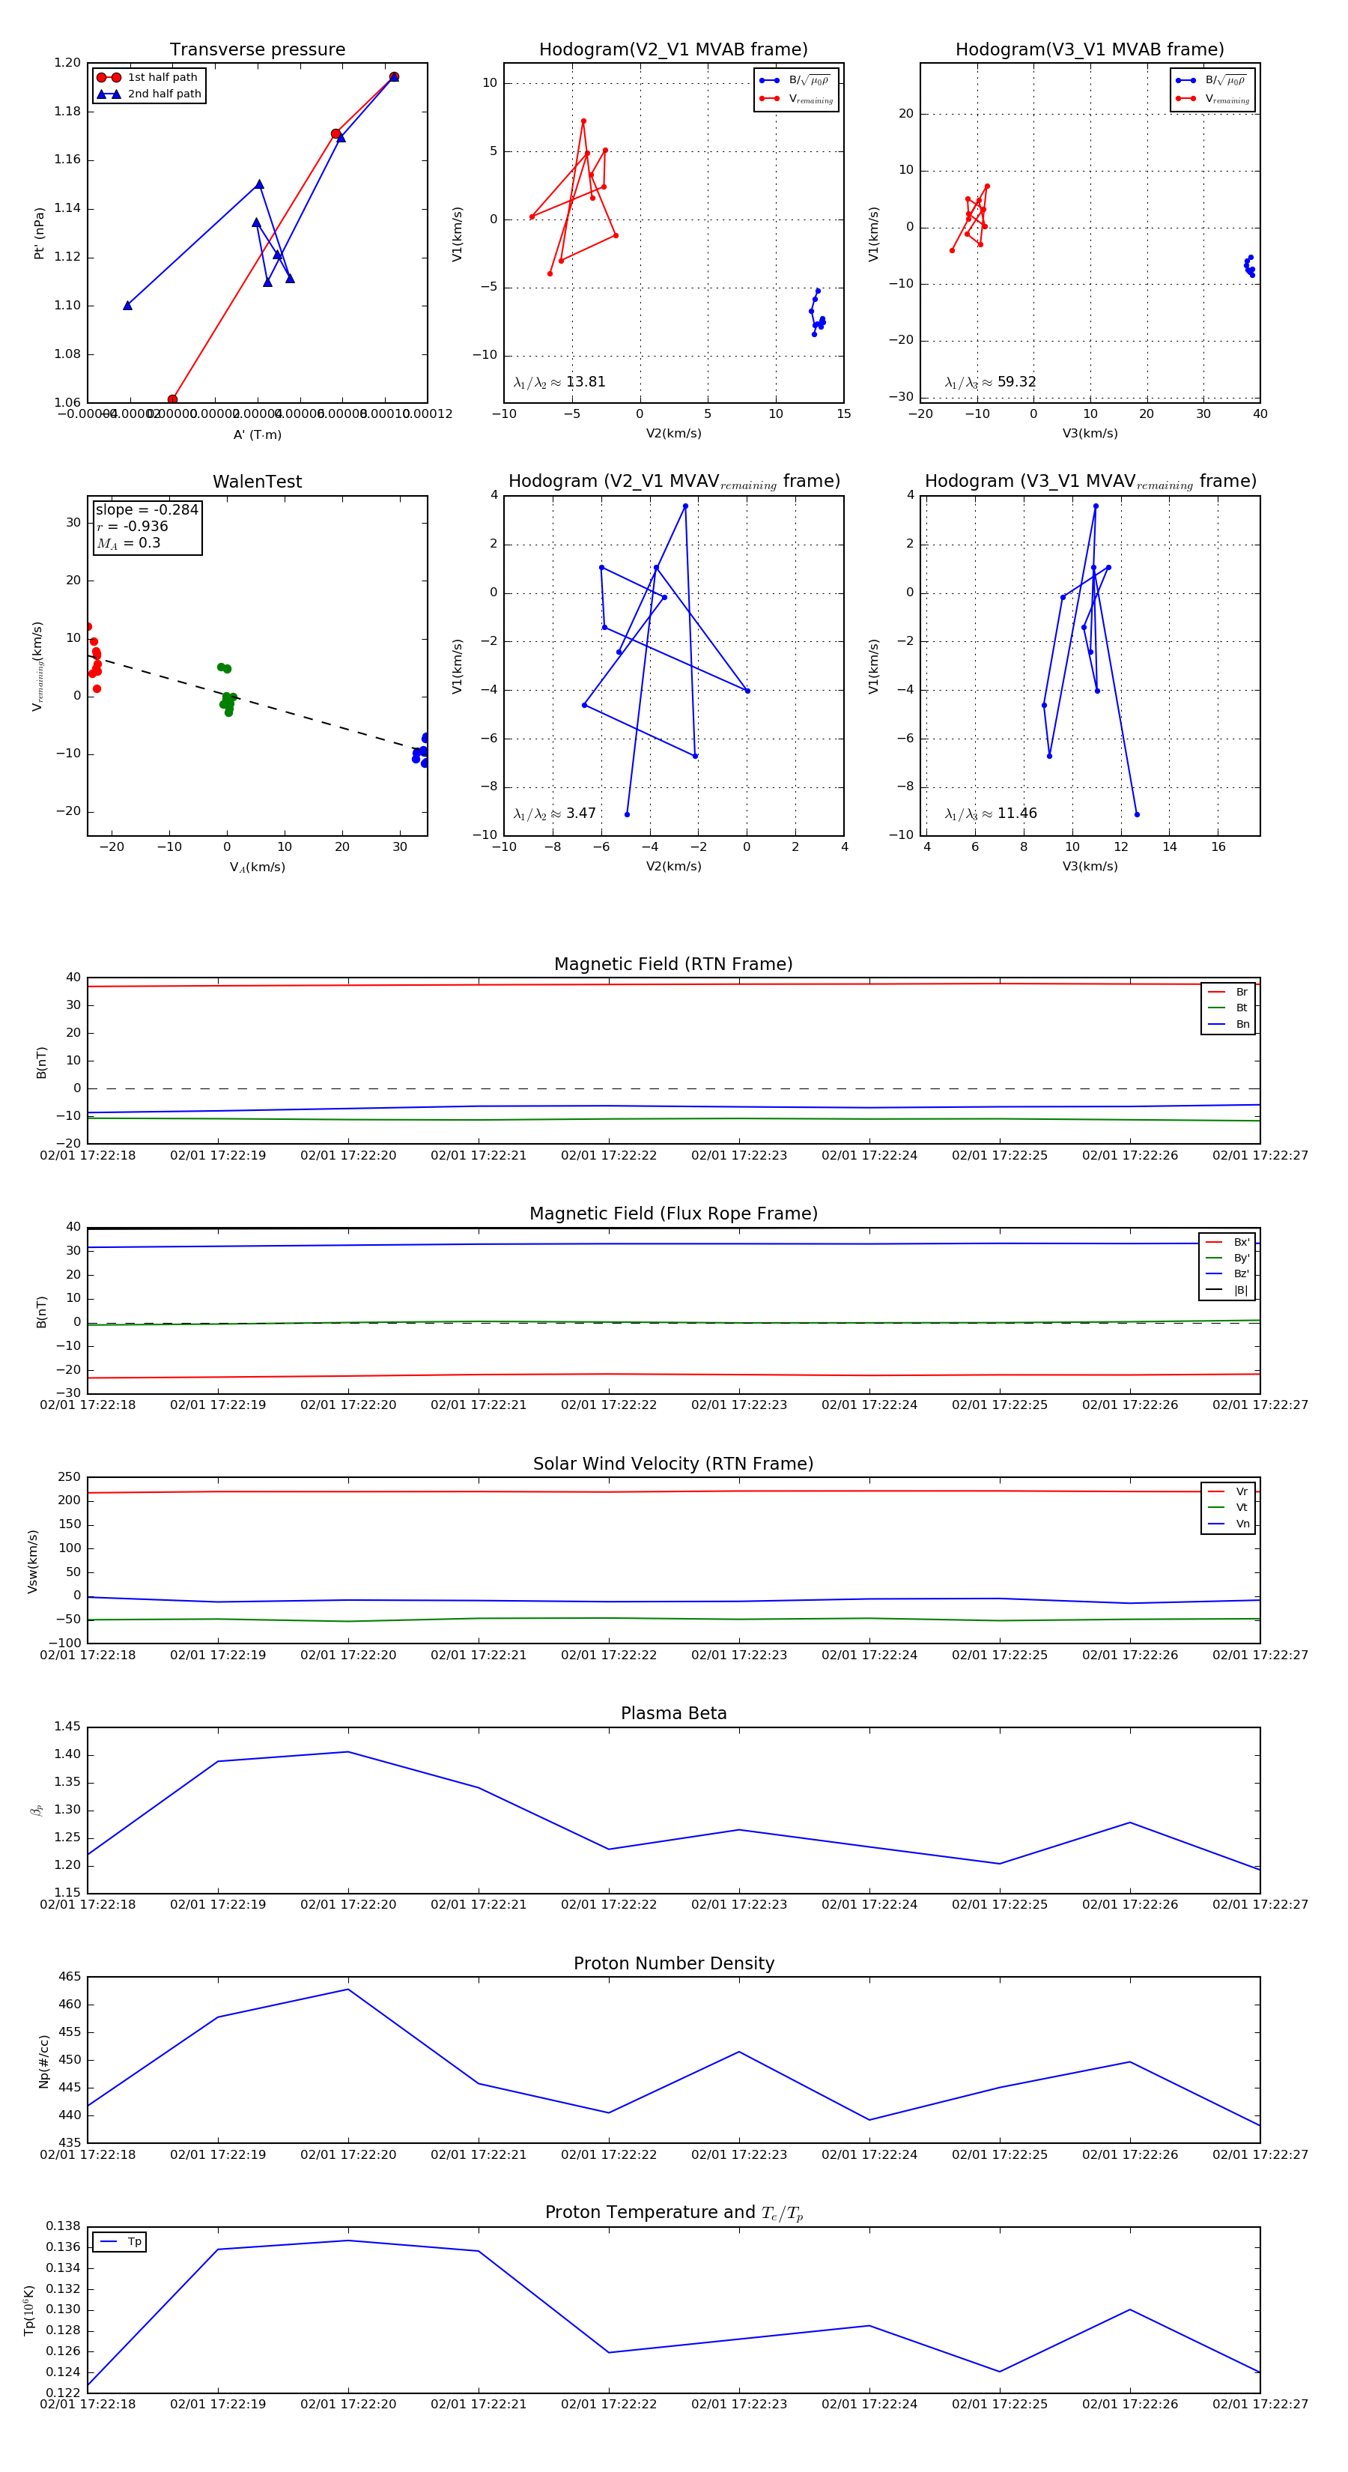Image resolution: width=1348 pixels, height=2472 pixels.
Task: Select the "By'" legend entry
Action: [x=1227, y=1258]
